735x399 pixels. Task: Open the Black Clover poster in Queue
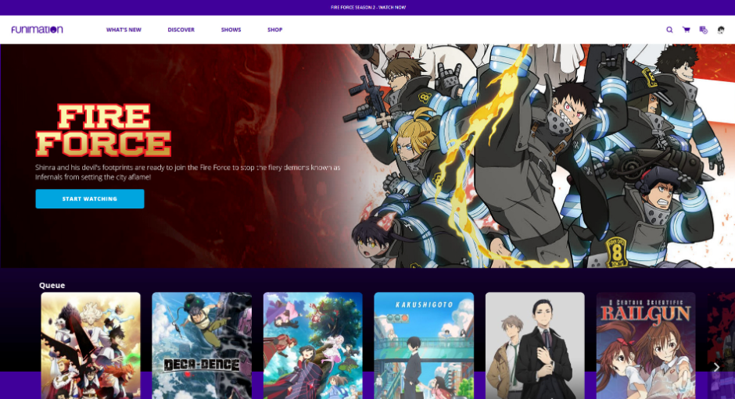(91, 346)
